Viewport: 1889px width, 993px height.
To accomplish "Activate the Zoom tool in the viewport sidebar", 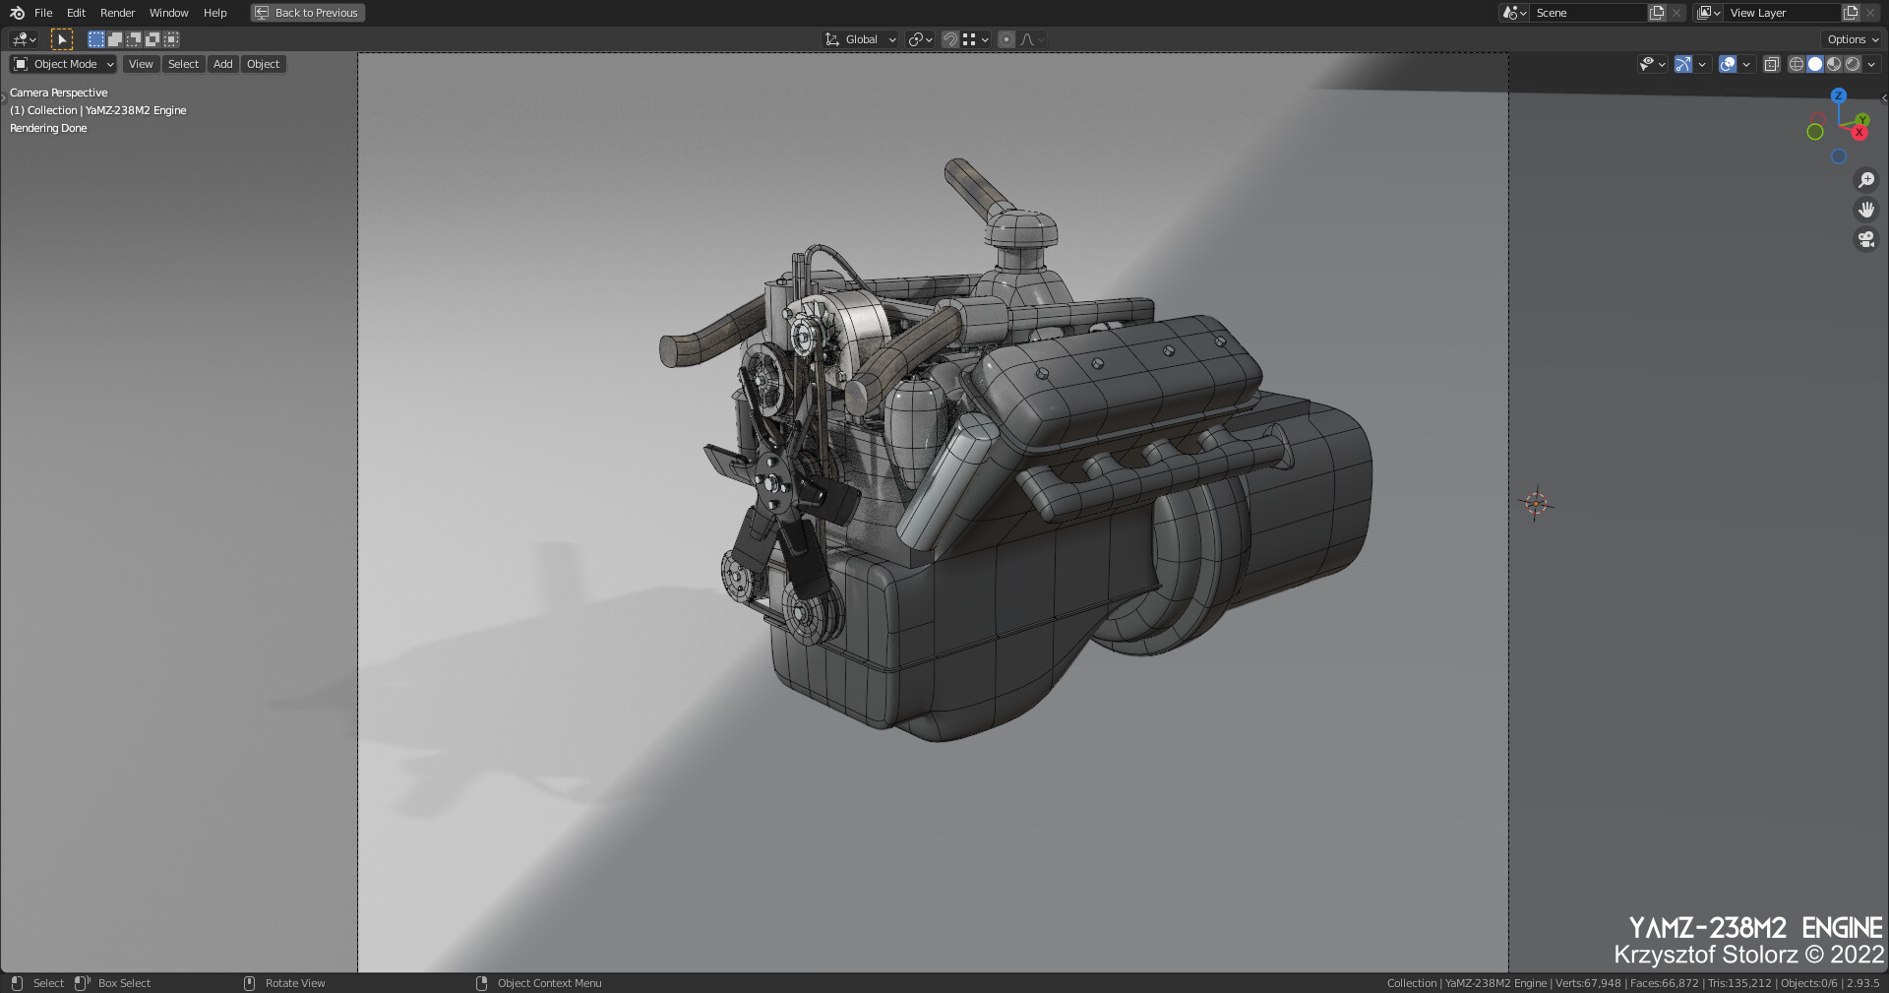I will [1865, 180].
